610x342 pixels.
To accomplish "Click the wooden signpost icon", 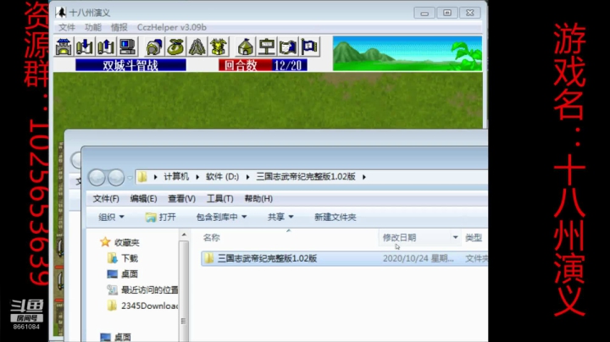I will pyautogui.click(x=267, y=47).
